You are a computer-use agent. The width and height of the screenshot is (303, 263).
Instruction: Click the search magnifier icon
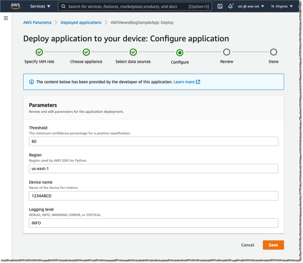click(63, 6)
